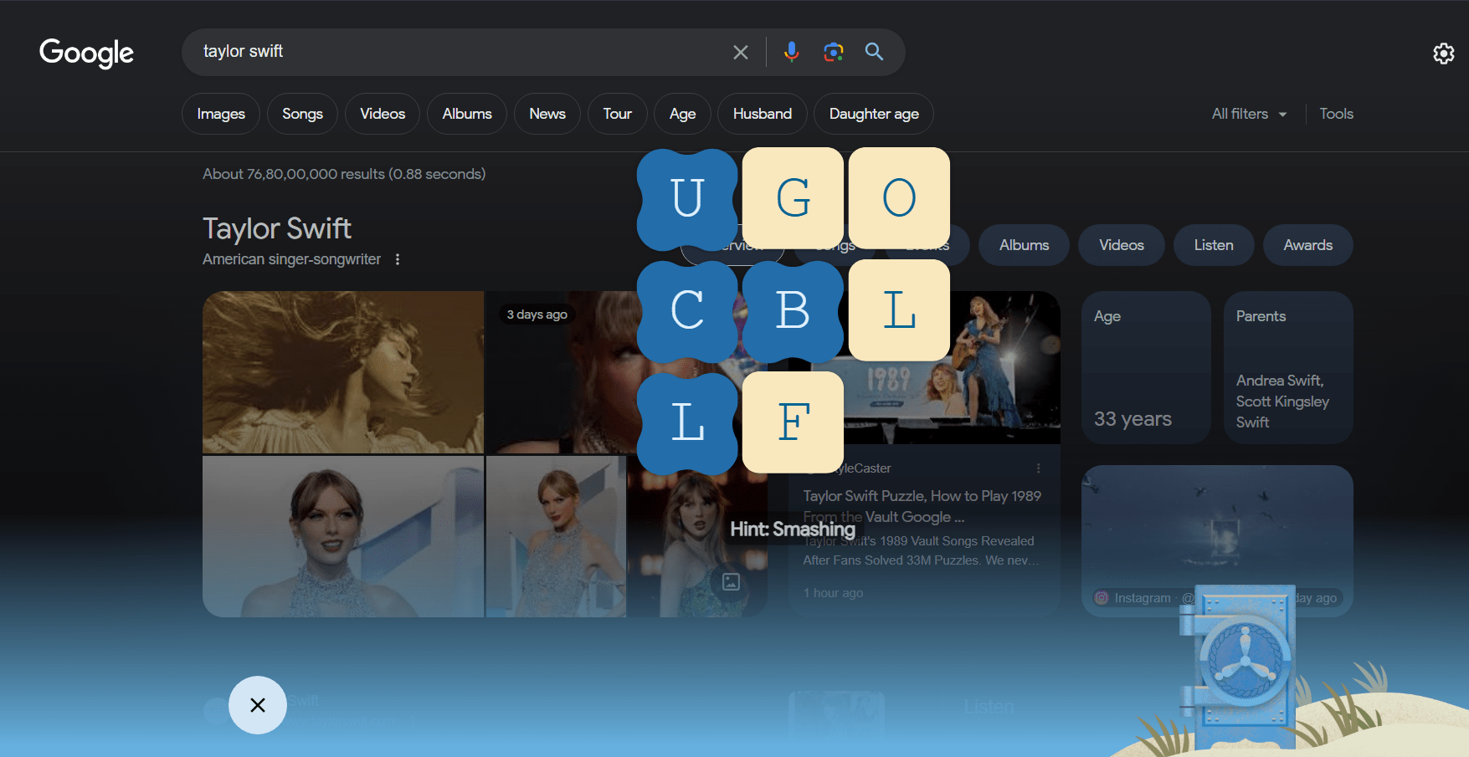Click the image gallery icon on photo

(x=731, y=581)
